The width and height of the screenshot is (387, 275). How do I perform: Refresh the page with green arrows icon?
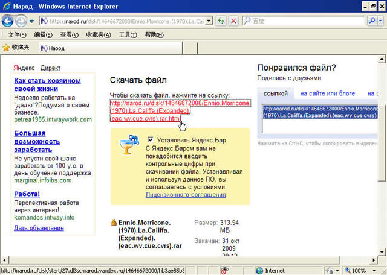point(221,21)
